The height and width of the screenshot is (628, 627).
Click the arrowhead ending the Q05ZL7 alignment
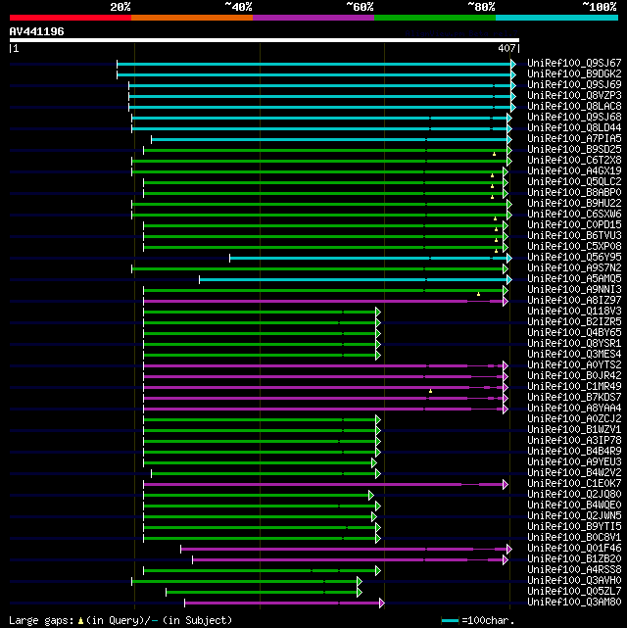(x=360, y=592)
